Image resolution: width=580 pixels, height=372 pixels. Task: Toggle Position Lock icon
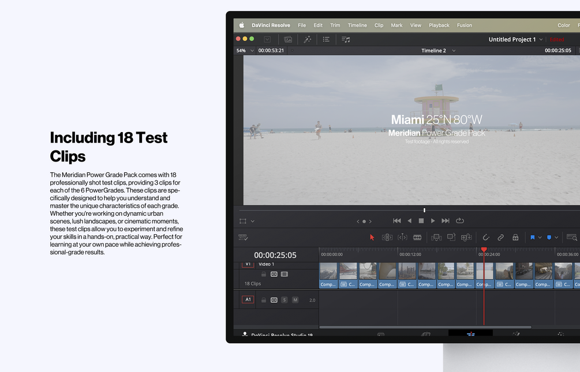[x=515, y=238]
